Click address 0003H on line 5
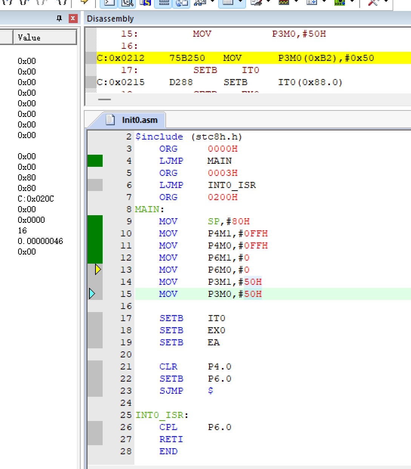 pos(223,173)
